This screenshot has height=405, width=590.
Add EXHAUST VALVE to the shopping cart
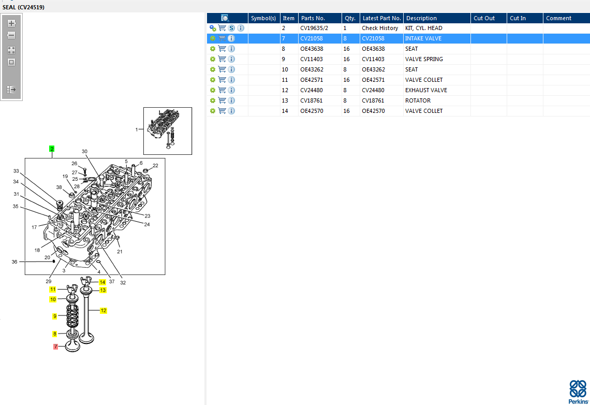[222, 90]
